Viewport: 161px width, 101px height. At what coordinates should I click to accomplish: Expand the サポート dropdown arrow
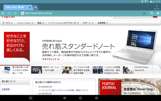pos(92,23)
